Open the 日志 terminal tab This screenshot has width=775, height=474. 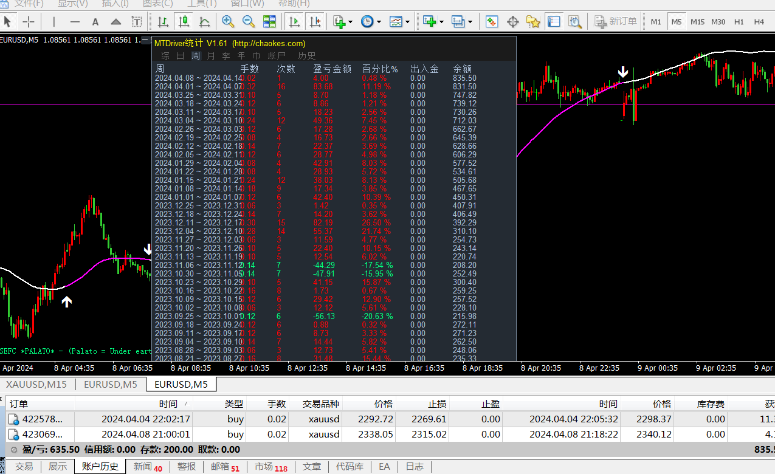point(415,467)
